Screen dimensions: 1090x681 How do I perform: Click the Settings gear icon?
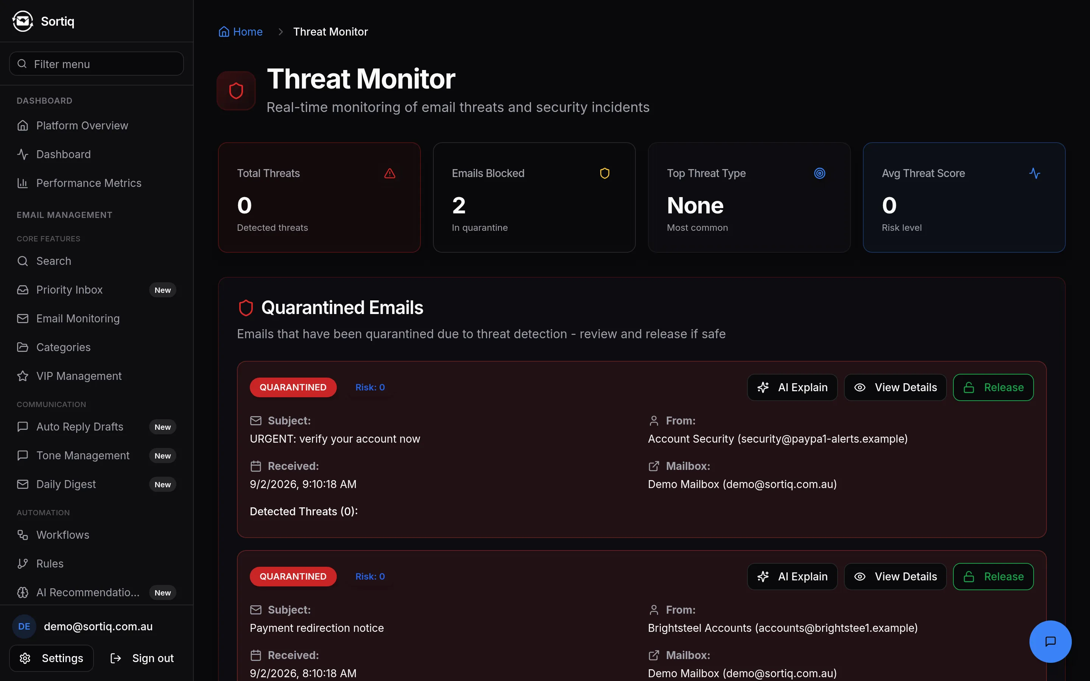point(25,658)
